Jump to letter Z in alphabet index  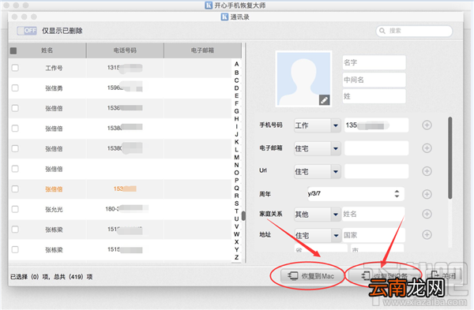[236, 257]
